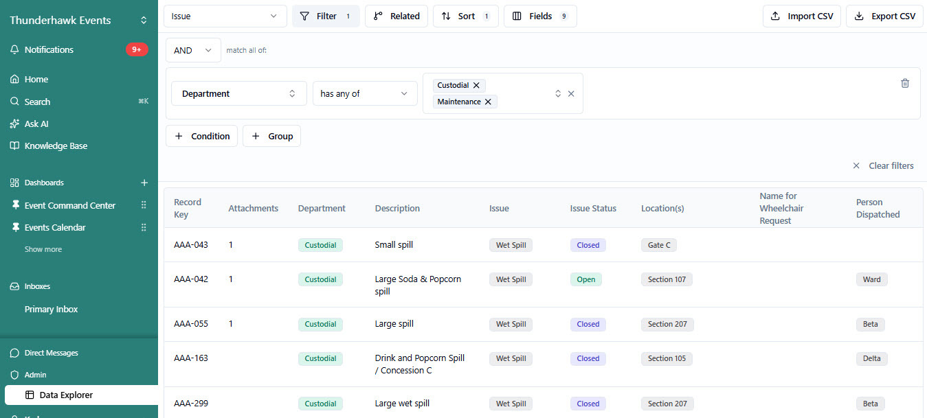The width and height of the screenshot is (927, 418).
Task: Click the Delta person dispatched tag
Action: coord(872,358)
